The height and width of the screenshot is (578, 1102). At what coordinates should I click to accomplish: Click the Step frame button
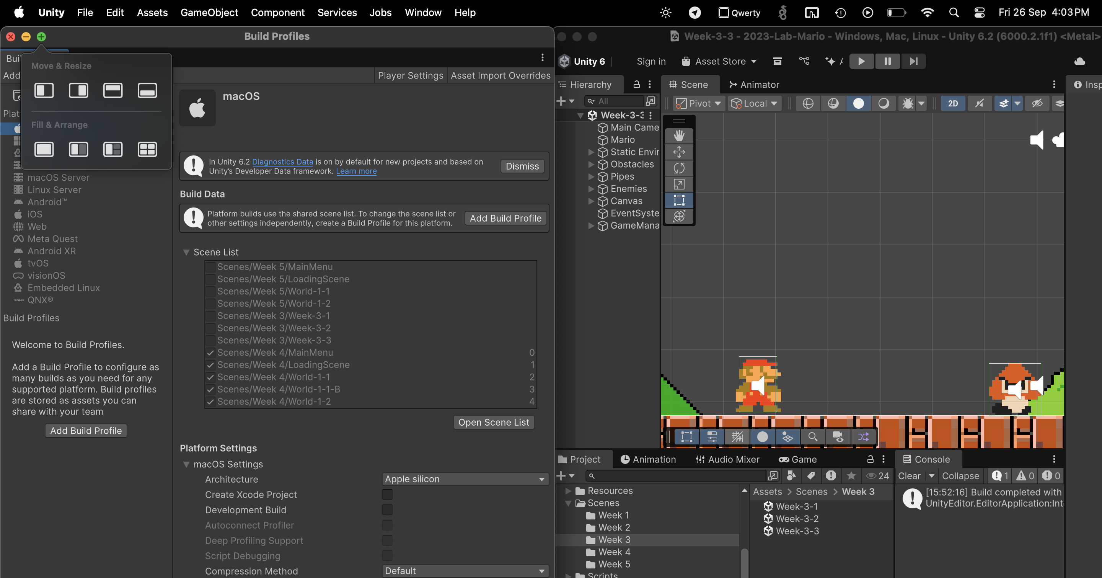pyautogui.click(x=913, y=61)
